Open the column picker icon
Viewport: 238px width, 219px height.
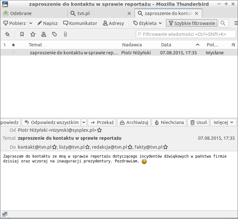click(x=234, y=45)
